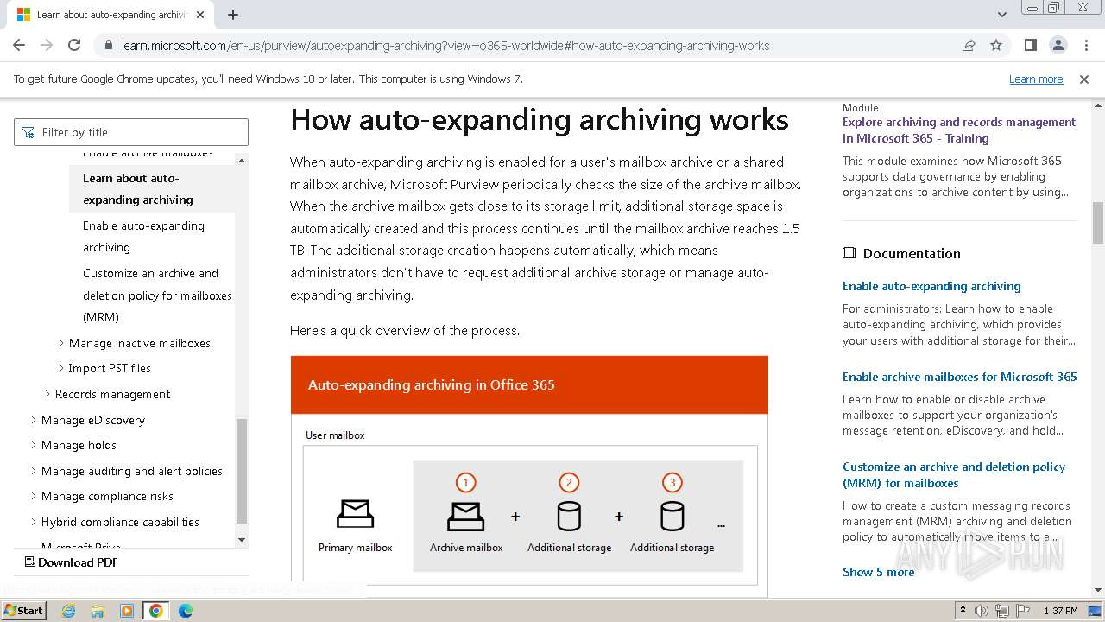The height and width of the screenshot is (622, 1105).
Task: Go back to the previous page
Action: coord(19,45)
